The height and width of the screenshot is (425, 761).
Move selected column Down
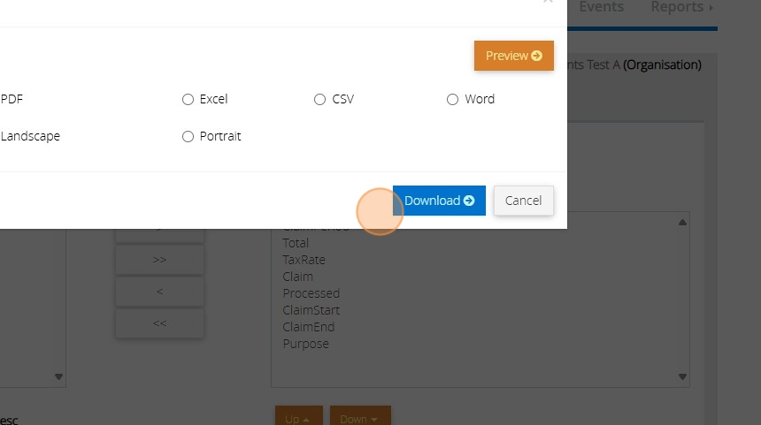(359, 417)
